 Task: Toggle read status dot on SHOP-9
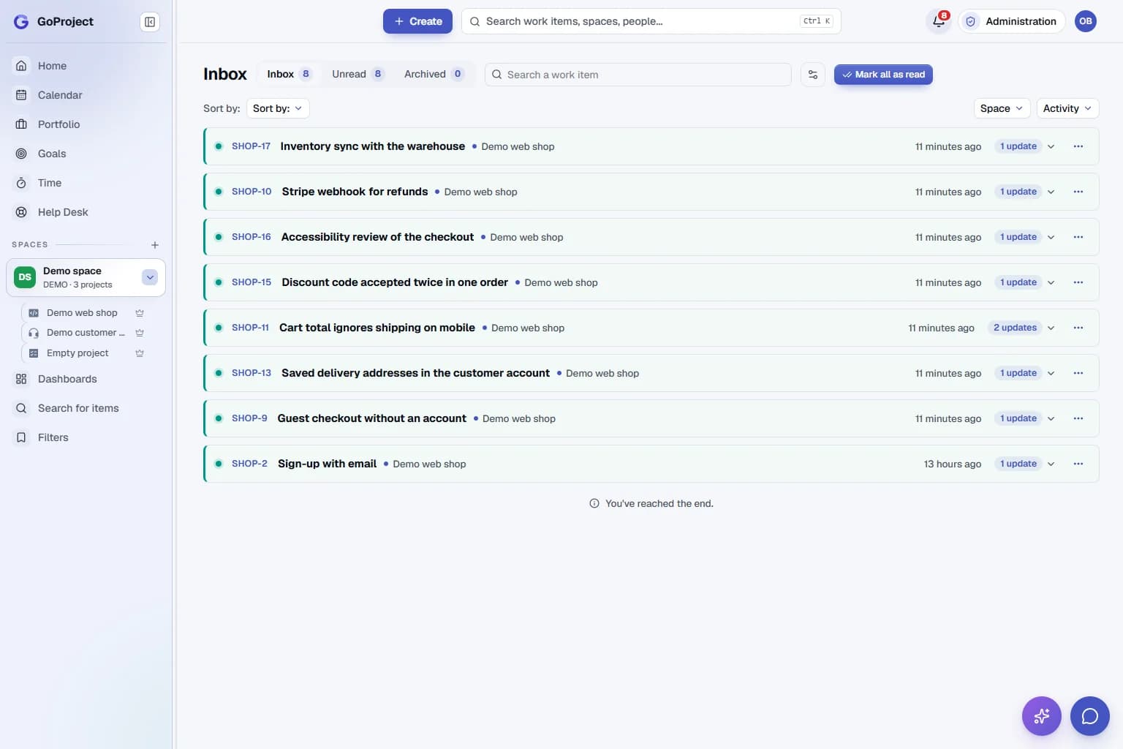(x=219, y=418)
